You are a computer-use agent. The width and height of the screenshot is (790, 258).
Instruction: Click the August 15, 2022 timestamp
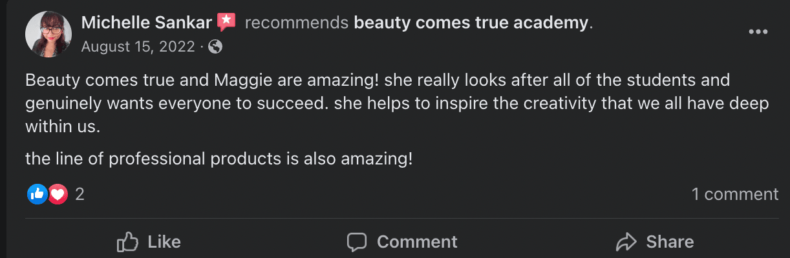click(x=138, y=46)
